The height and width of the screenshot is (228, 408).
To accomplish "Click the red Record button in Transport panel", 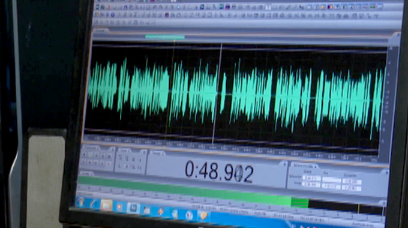I will click(109, 164).
